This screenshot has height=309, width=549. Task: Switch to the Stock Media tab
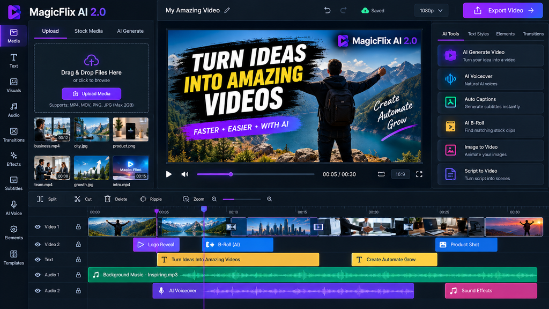[x=88, y=31]
